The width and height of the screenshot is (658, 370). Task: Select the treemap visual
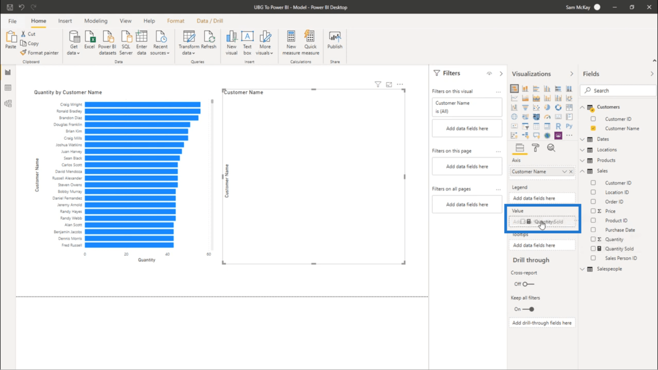[x=569, y=107]
